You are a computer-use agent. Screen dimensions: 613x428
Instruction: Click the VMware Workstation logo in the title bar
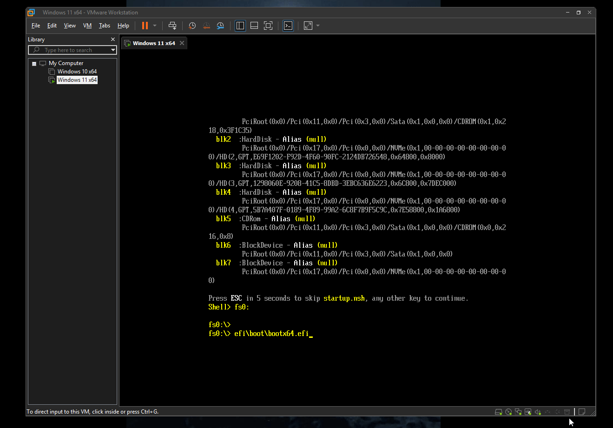[32, 13]
